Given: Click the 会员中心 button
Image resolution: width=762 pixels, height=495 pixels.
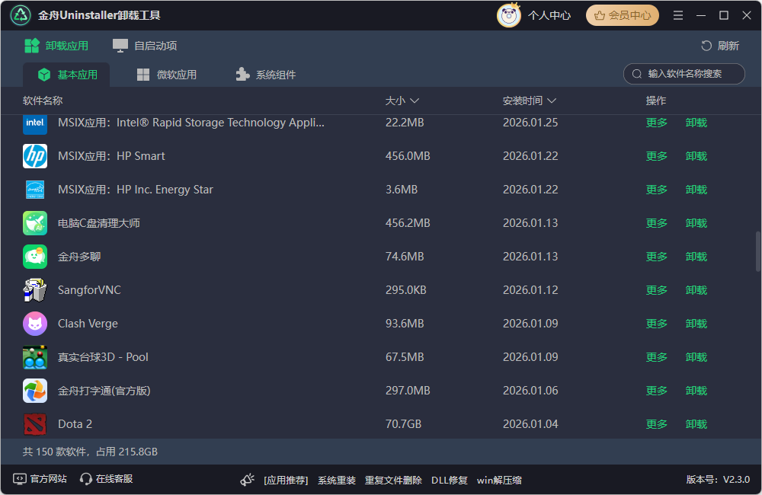Looking at the screenshot, I should [623, 14].
